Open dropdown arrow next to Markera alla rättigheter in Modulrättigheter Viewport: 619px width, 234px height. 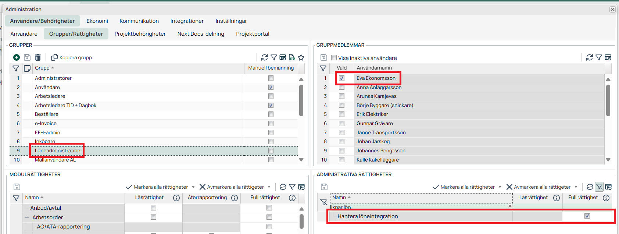193,187
